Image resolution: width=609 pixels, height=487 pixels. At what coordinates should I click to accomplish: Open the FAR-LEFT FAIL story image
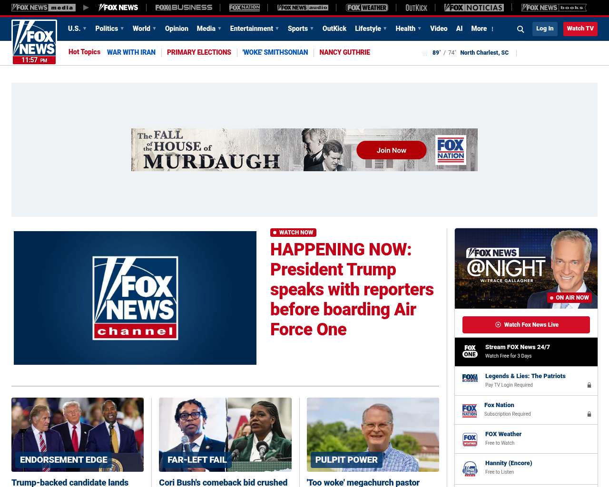225,435
